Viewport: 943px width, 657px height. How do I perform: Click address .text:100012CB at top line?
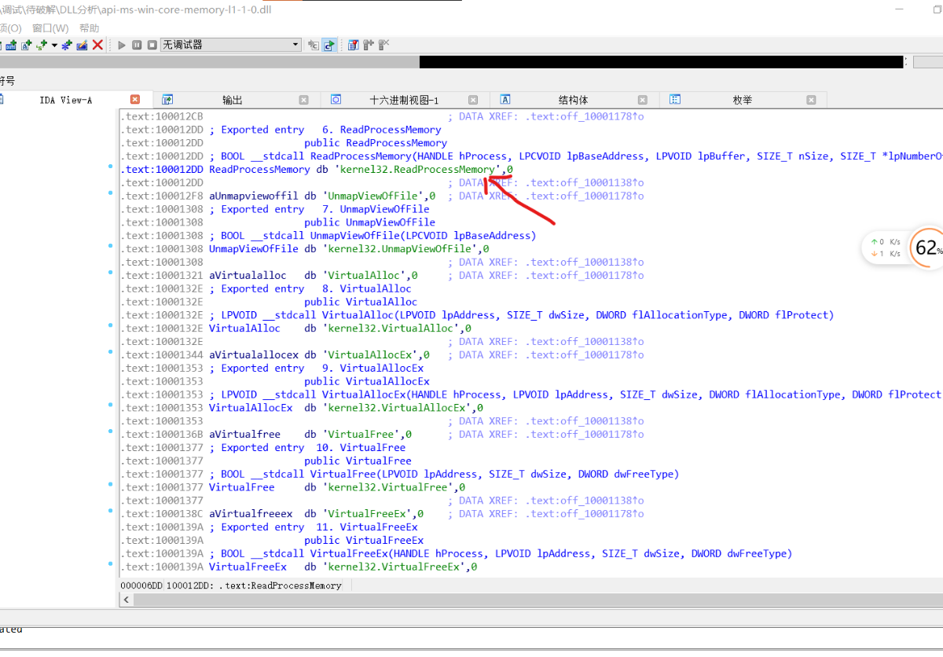pos(162,116)
